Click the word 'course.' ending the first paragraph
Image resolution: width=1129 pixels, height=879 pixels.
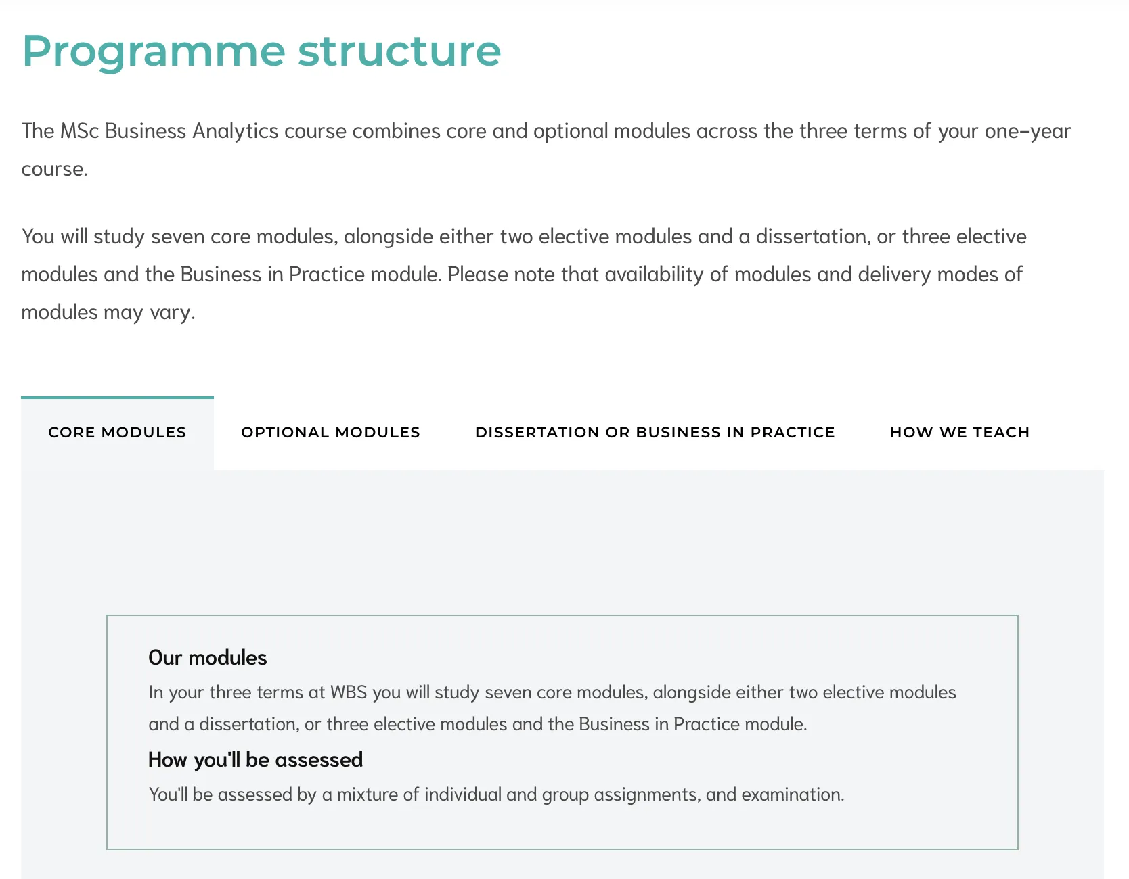point(55,169)
